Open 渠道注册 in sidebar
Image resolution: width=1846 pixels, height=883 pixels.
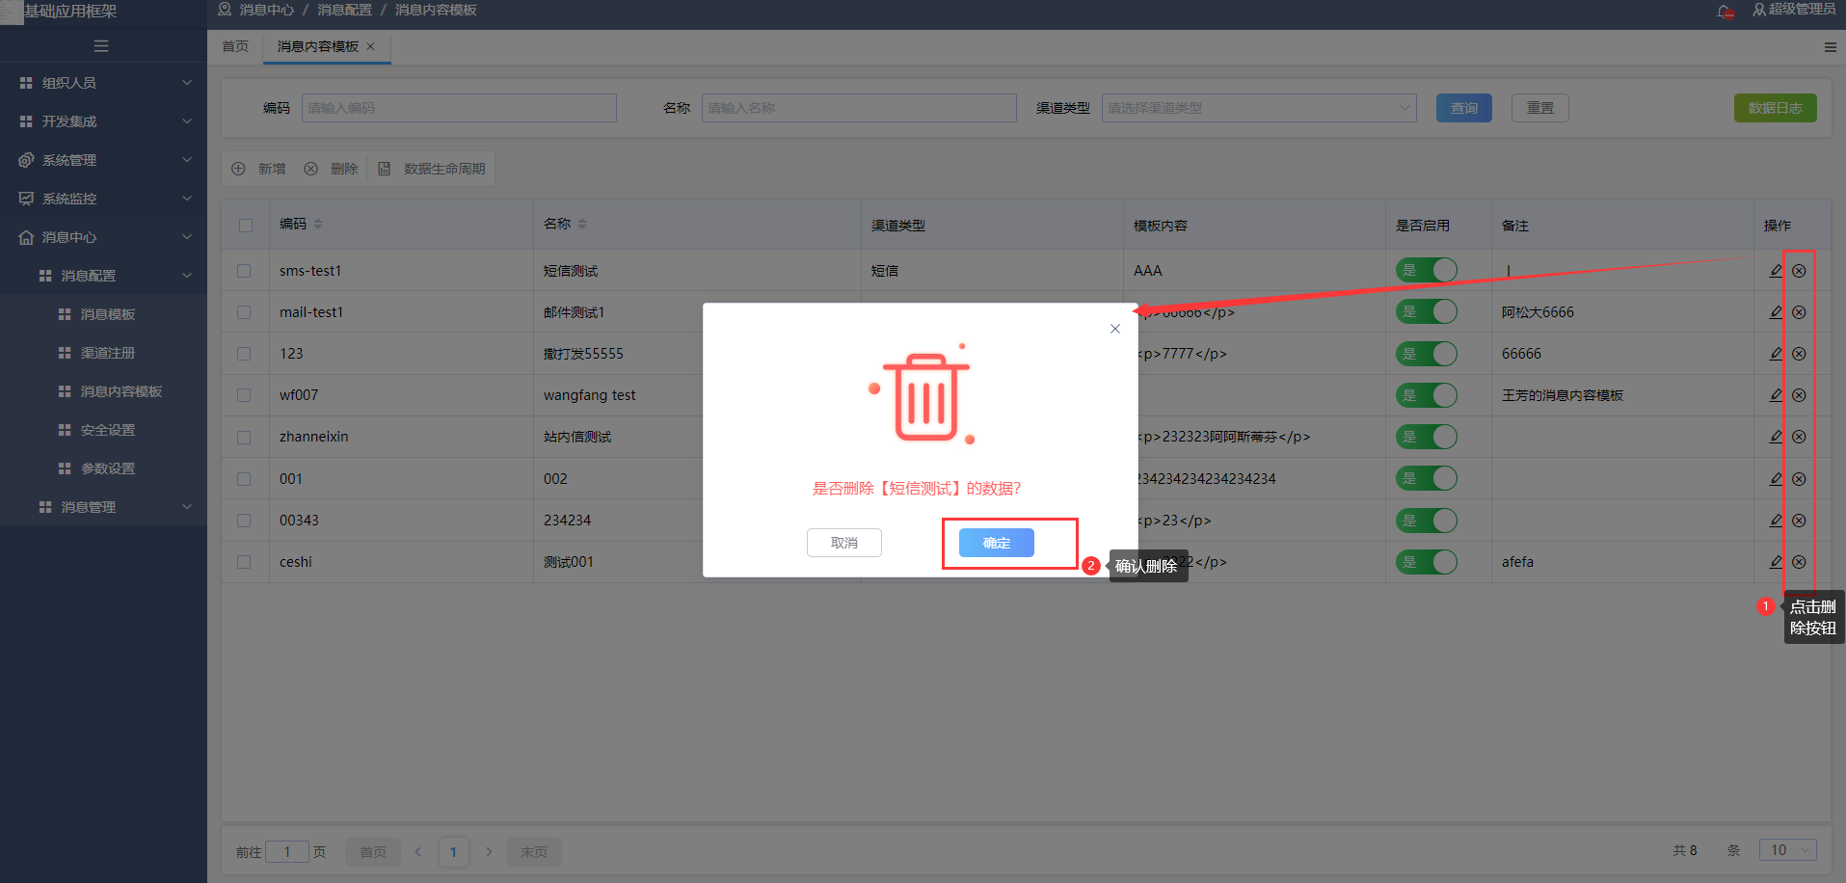coord(103,353)
